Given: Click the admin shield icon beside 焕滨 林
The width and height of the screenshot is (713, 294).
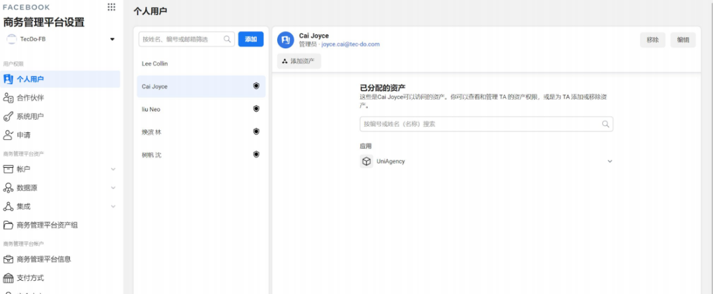Looking at the screenshot, I should click(256, 131).
